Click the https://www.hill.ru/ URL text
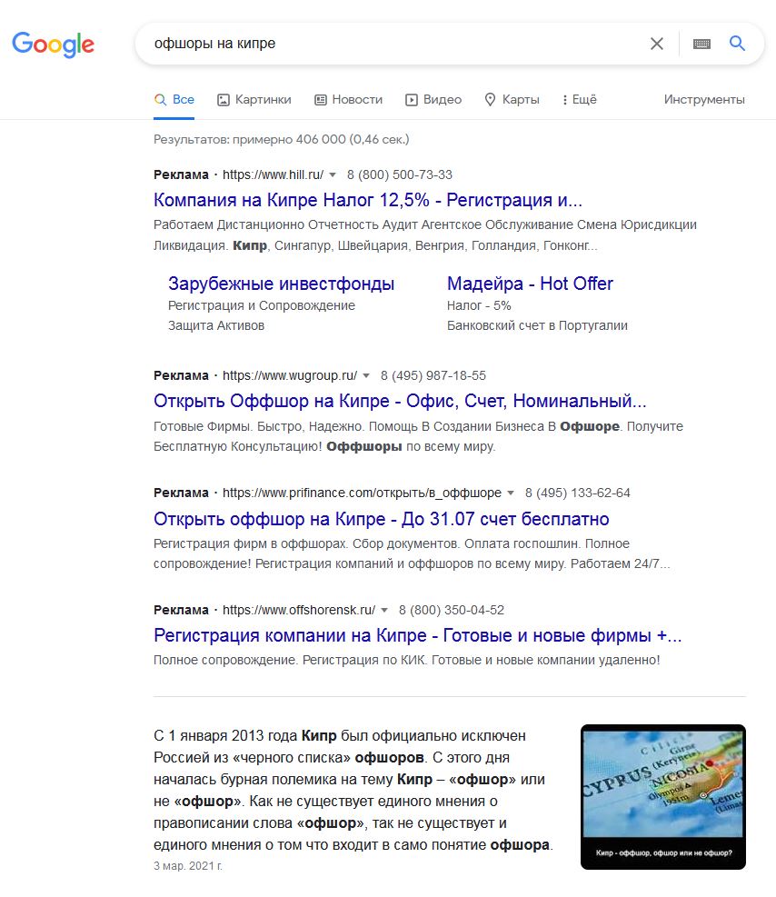Viewport: 776px width, 897px height. point(273,175)
